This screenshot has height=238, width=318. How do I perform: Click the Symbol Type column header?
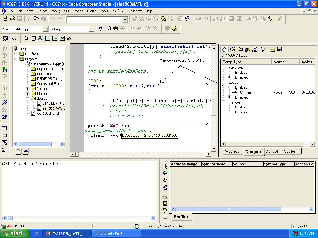click(279, 164)
